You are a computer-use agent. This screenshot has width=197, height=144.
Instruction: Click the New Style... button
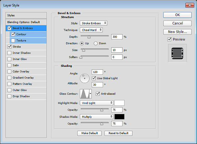pyautogui.click(x=177, y=32)
